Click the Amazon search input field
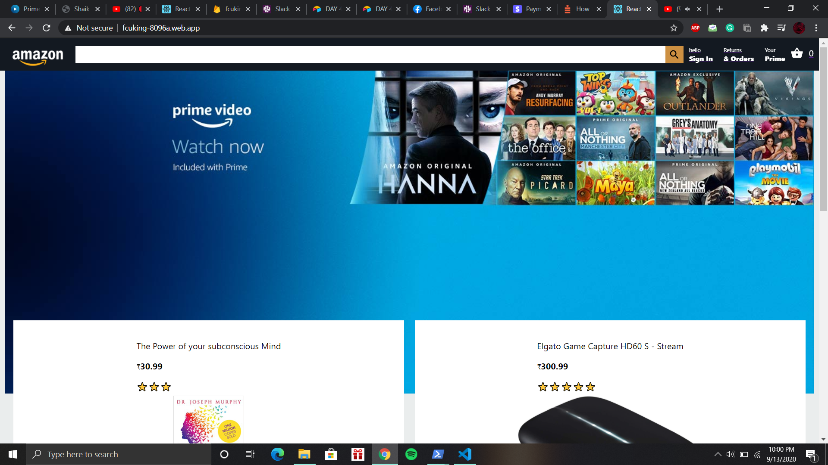This screenshot has height=465, width=828. (370, 55)
